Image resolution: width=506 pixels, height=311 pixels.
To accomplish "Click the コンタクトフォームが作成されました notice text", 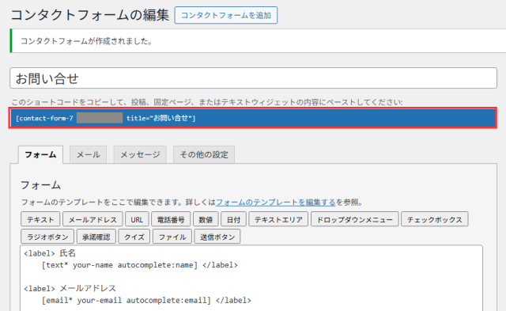I will click(x=86, y=41).
